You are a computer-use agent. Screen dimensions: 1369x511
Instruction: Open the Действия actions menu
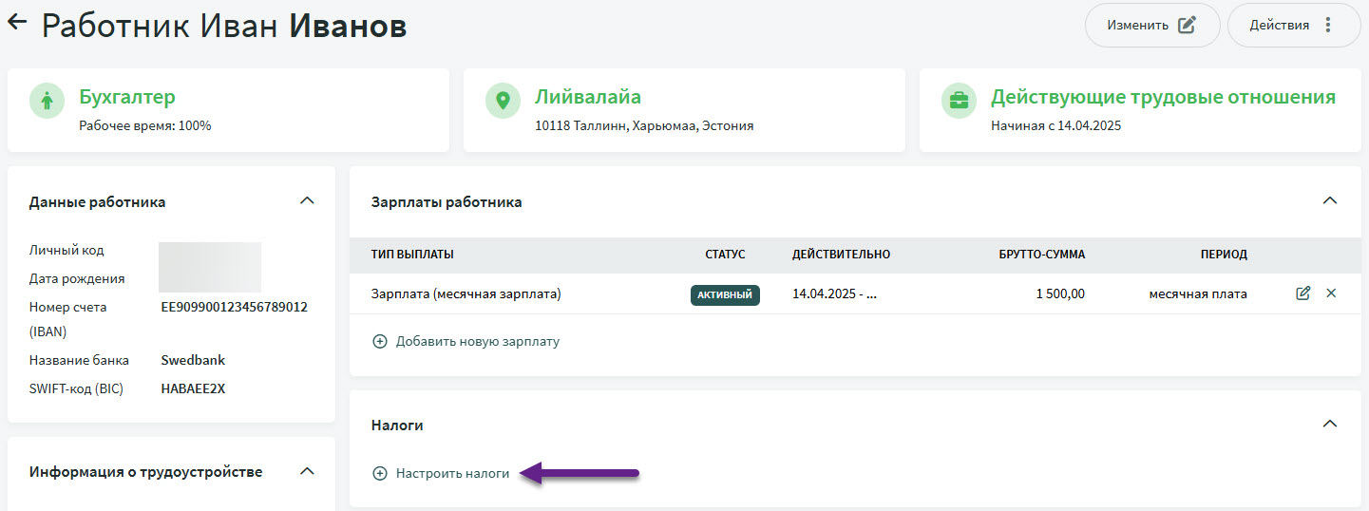(1293, 26)
